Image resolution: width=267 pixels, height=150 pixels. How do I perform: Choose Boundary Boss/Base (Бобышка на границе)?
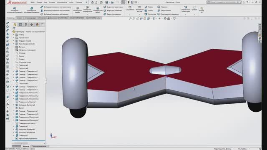(54, 14)
